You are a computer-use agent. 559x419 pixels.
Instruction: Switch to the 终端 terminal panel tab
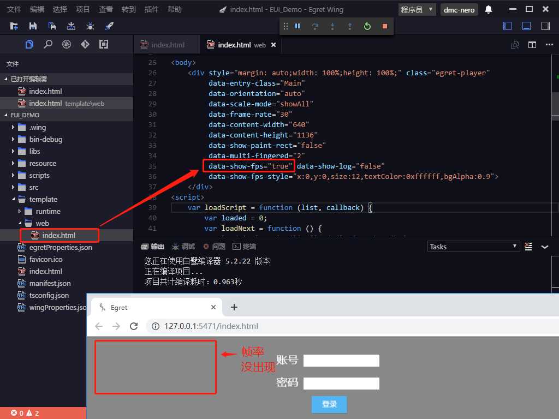[244, 247]
